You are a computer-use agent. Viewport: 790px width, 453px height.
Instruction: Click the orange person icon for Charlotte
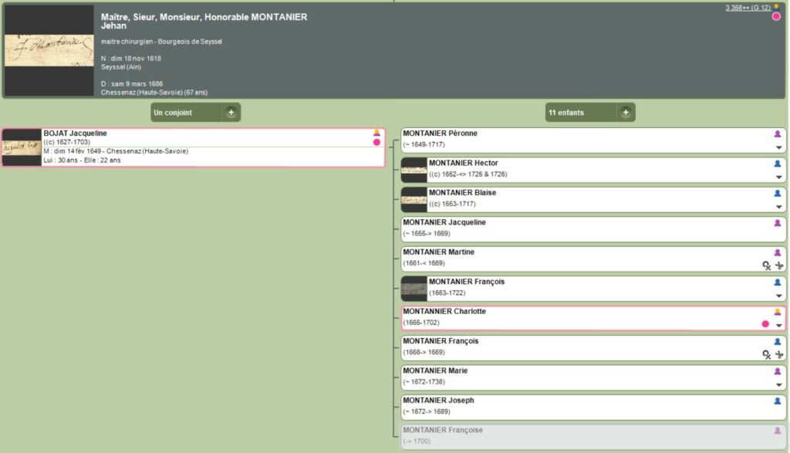click(x=778, y=313)
